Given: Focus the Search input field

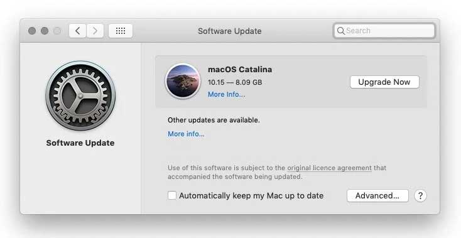Looking at the screenshot, I should click(x=384, y=31).
